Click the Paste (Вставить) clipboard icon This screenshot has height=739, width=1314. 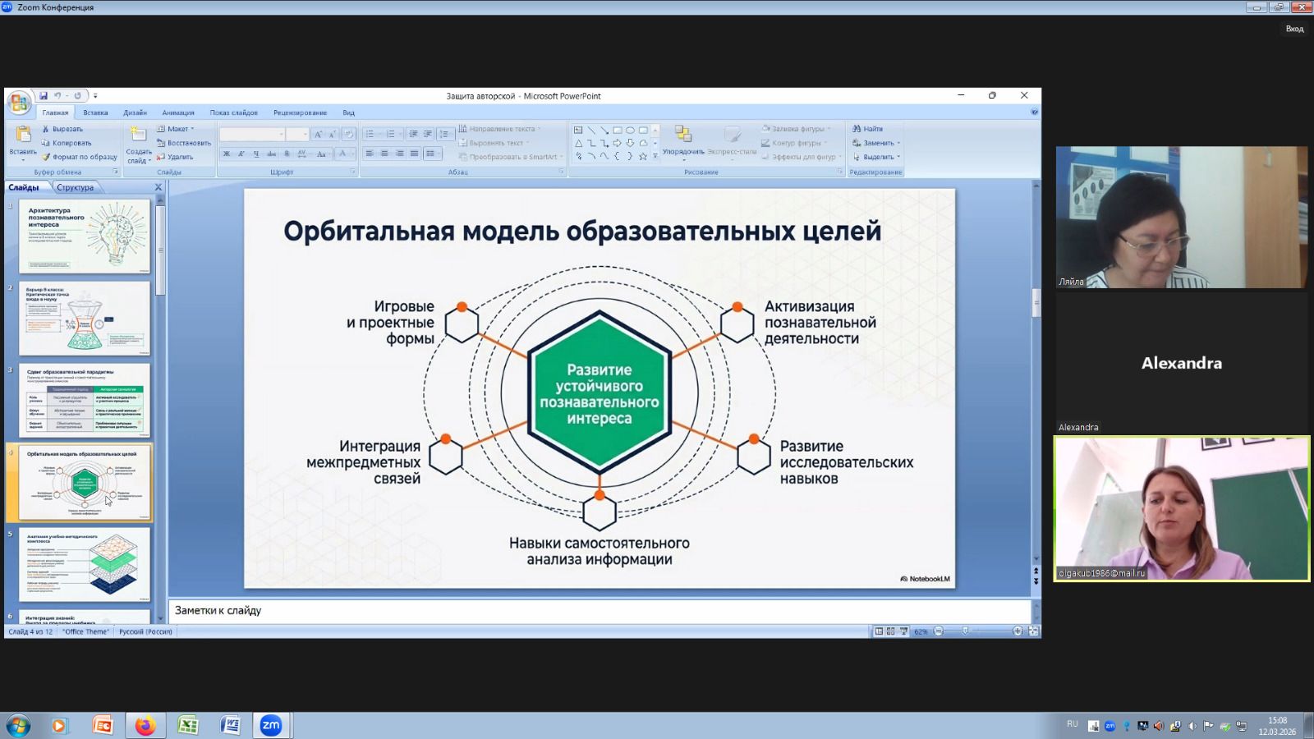(x=23, y=135)
